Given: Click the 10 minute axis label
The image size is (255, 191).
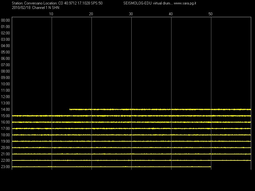Looking at the screenshot, I should coord(51,14).
